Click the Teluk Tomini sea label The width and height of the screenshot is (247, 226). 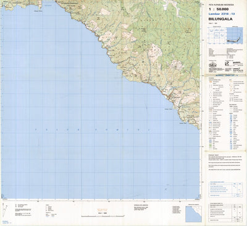click(92, 130)
